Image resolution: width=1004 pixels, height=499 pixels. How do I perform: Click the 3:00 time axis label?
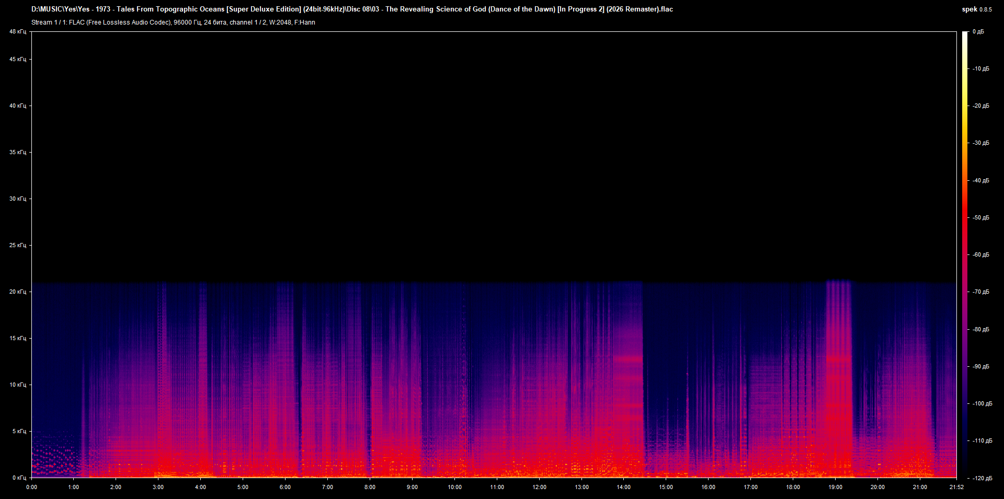(x=158, y=488)
